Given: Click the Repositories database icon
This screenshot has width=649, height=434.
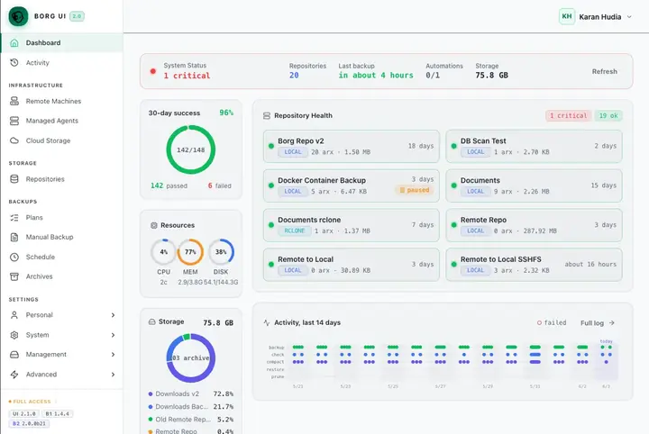Looking at the screenshot, I should pos(14,179).
